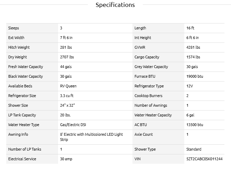This screenshot has height=172, width=231.
Task: Select the AC BTU 13500 btu value
Action: pos(195,125)
